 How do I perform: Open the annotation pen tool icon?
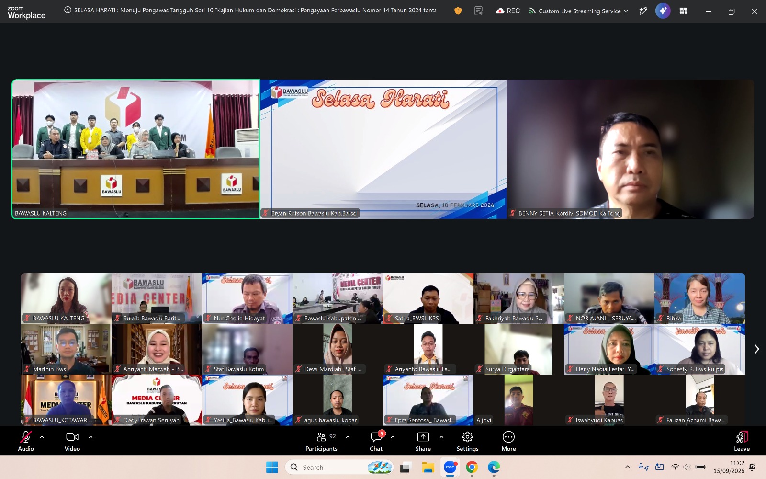click(643, 11)
